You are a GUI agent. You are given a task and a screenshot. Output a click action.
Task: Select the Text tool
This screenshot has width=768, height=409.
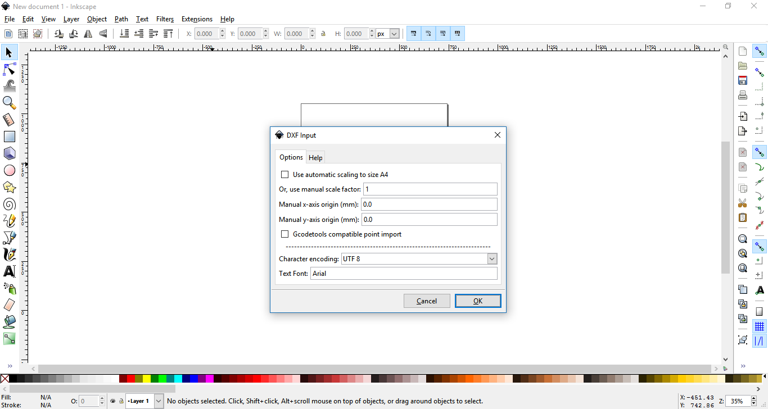pyautogui.click(x=9, y=271)
